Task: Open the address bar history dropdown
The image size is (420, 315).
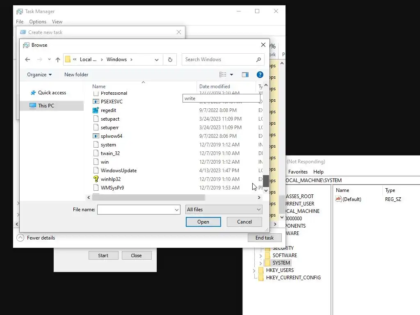Action: [x=157, y=59]
